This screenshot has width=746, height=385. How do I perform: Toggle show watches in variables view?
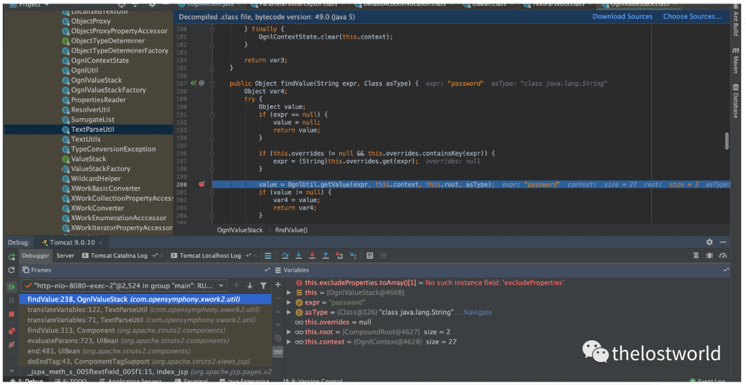pyautogui.click(x=278, y=352)
